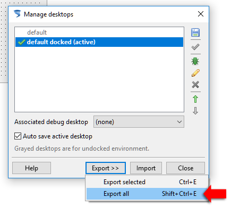Click the green up arrow move icon
Viewport: 231px width, 214px height.
[195, 99]
